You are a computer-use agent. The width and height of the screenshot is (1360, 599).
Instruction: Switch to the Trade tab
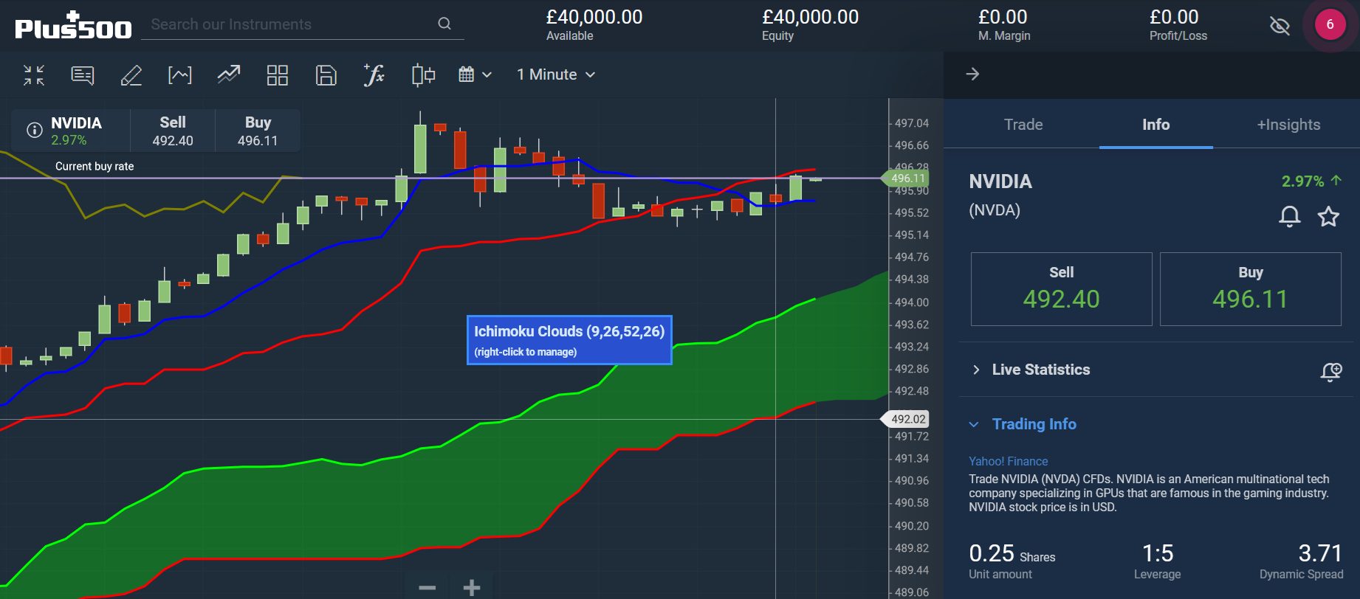click(x=1023, y=125)
